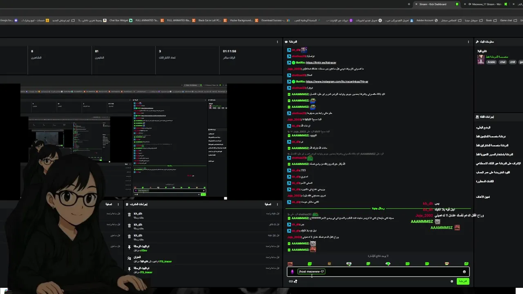Click the subscriptions count 3 stat

[160, 51]
